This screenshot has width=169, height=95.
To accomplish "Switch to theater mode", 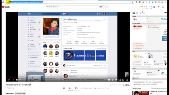I will (123, 80).
